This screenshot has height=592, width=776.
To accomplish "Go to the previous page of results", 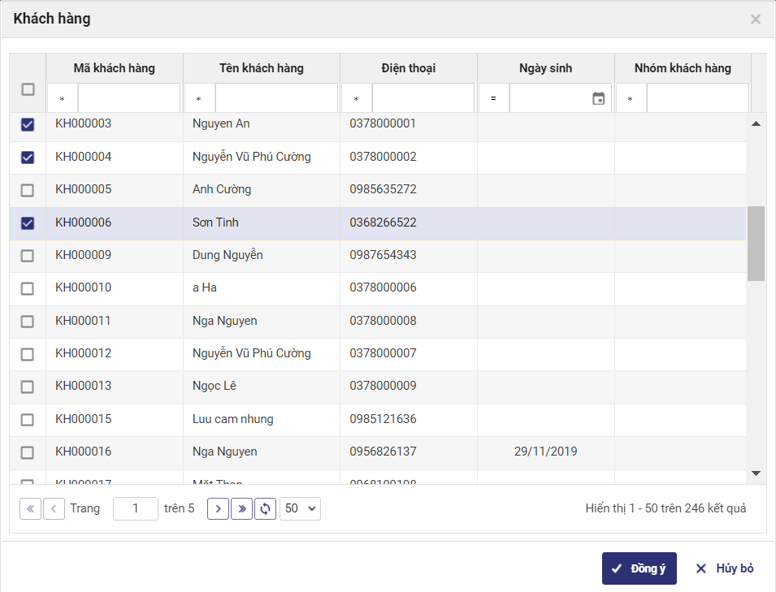I will 54,509.
